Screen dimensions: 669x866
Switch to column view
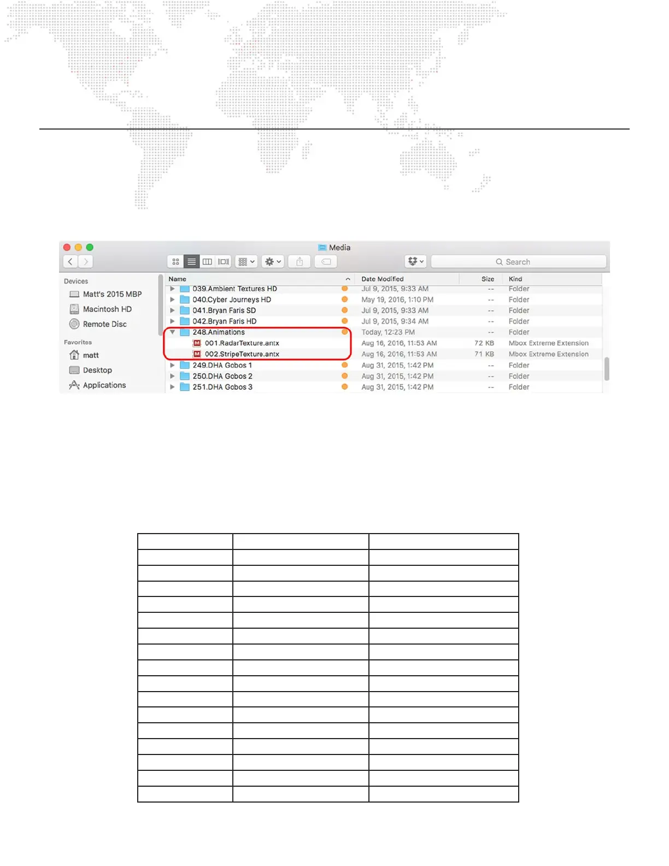tap(207, 262)
